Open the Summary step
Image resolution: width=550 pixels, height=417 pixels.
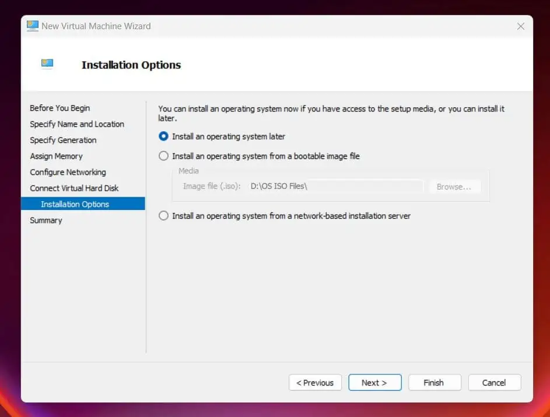46,220
